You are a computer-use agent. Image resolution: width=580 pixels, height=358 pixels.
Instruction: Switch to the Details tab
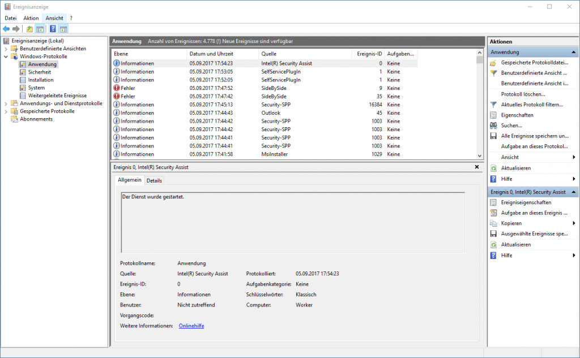pyautogui.click(x=154, y=180)
